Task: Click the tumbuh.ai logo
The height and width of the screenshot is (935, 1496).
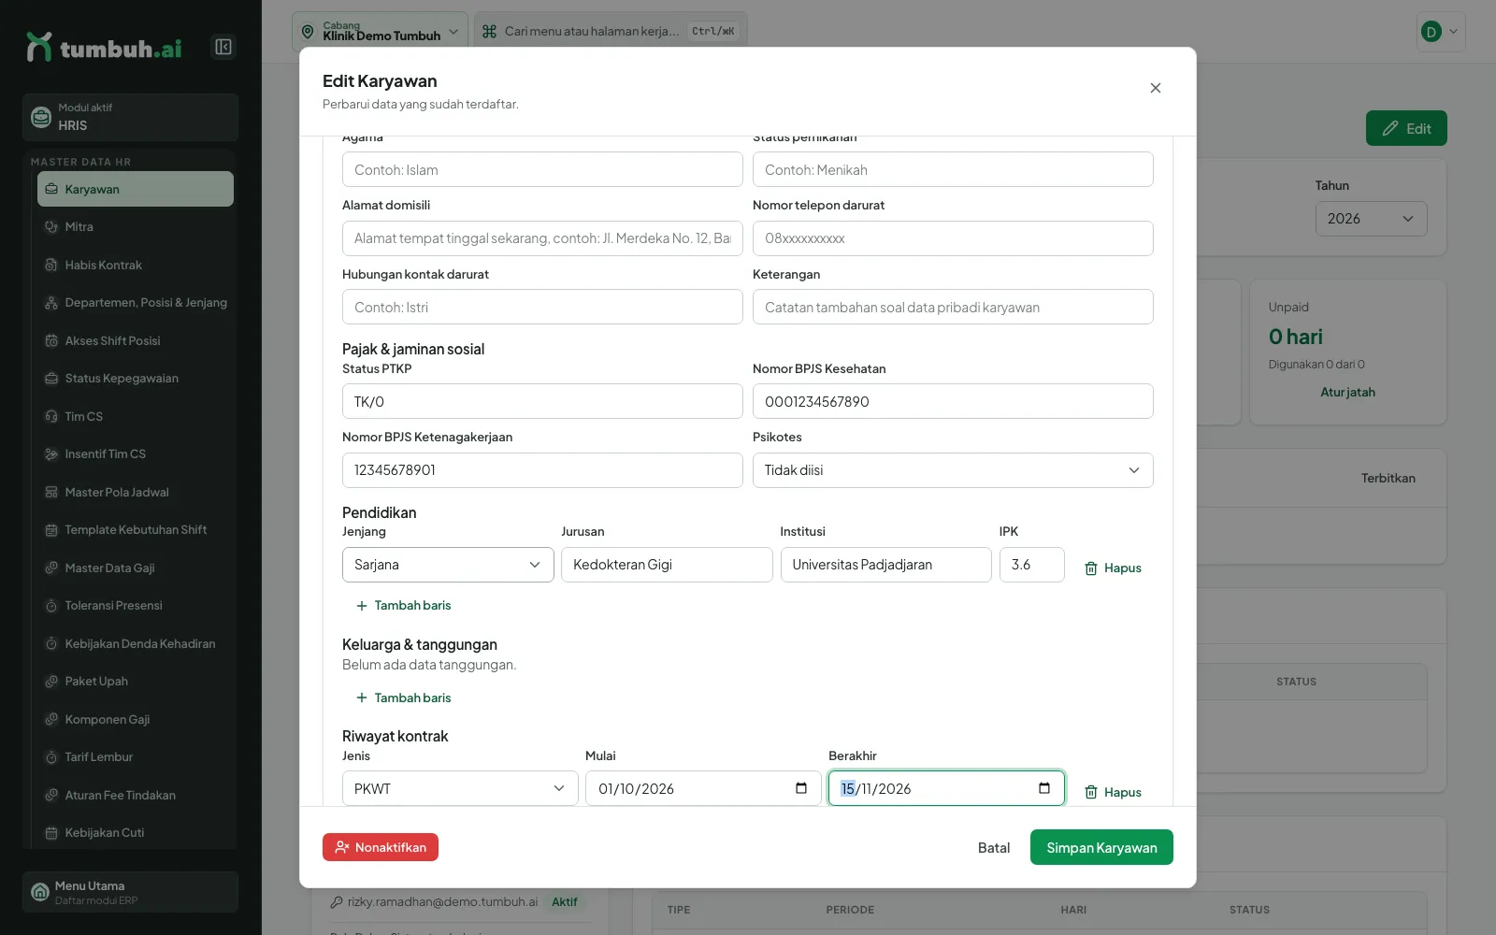Action: pyautogui.click(x=104, y=48)
